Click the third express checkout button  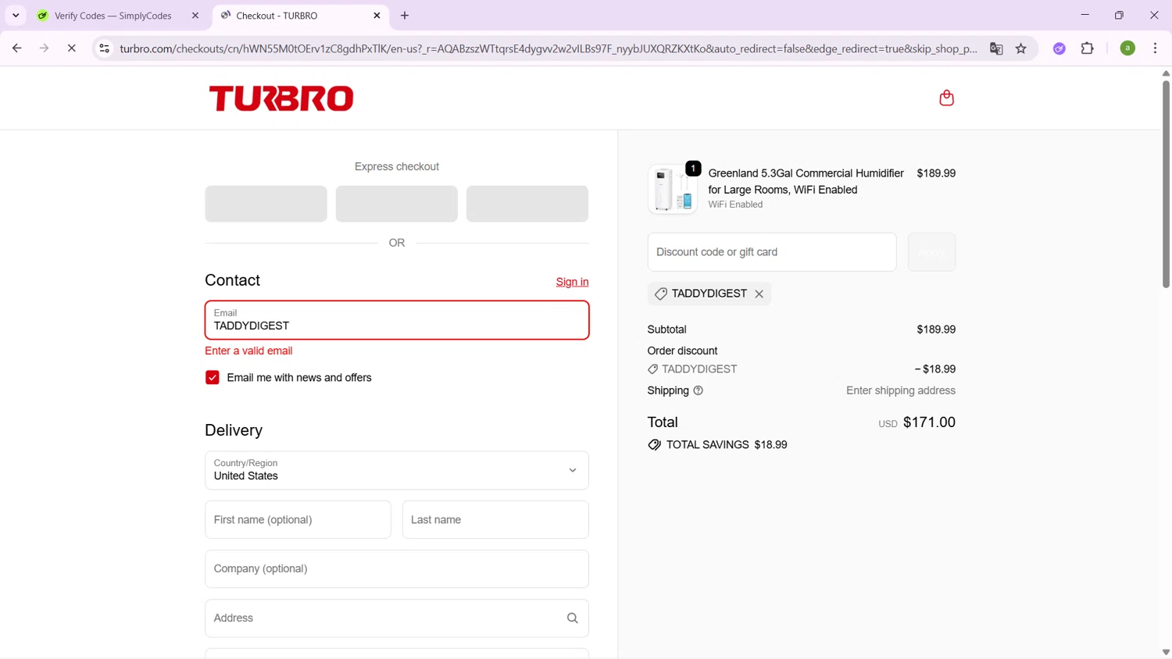click(x=527, y=204)
